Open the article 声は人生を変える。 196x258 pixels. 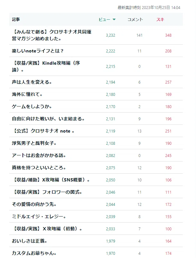(32, 82)
